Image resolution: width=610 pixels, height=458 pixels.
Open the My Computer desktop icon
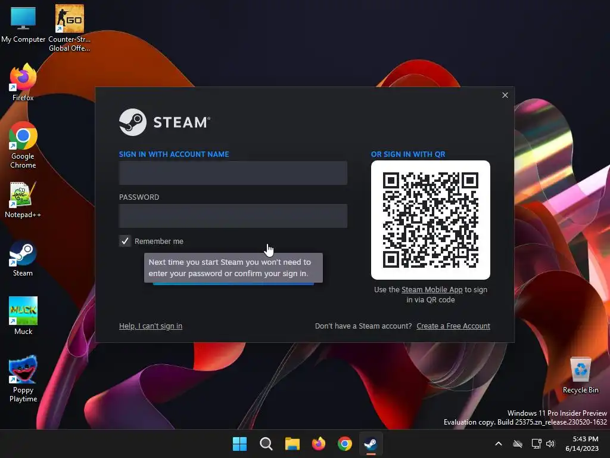point(23,24)
